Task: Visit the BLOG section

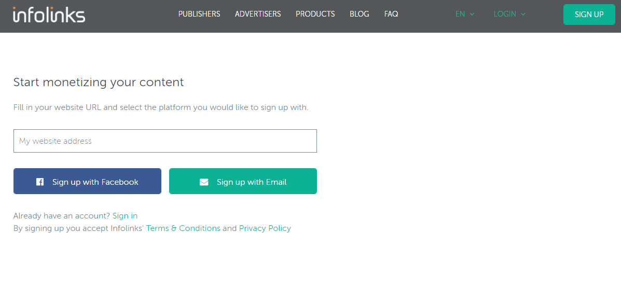Action: pos(359,14)
